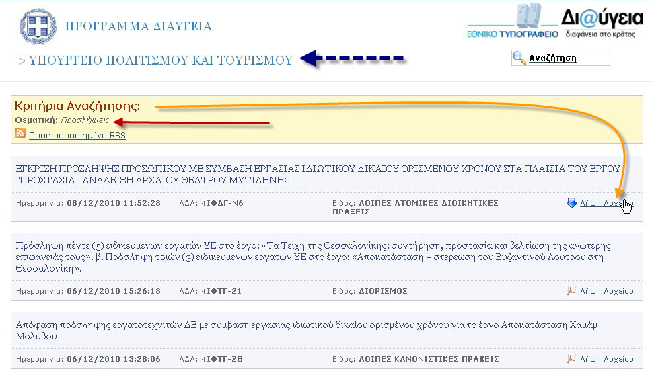Open decision about ΑΡΧΑΙΟΥ ΘΕΑΤΡΟΥ ΜΥΤΙΛΗΝΗΣ

coord(318,175)
